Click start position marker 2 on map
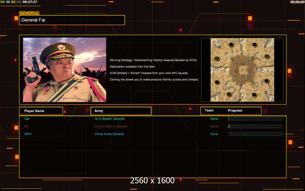The width and height of the screenshot is (305, 191). pyautogui.click(x=267, y=57)
